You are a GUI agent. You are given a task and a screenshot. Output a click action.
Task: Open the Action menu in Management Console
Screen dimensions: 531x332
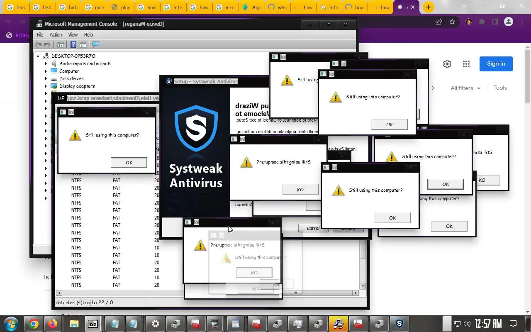coord(56,35)
